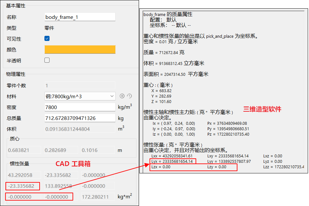Edit the 名称 field body_frame_1
This screenshot has width=309, height=206.
point(80,17)
